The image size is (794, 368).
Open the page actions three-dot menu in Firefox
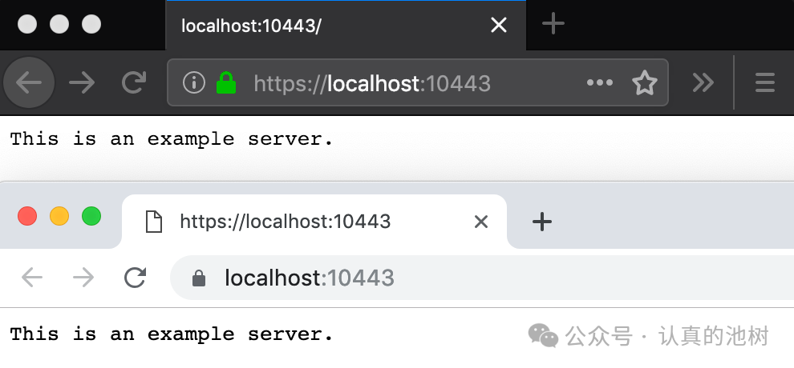[600, 82]
